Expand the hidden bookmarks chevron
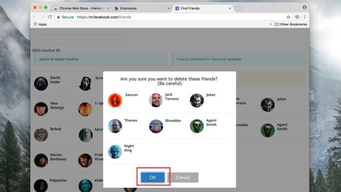This screenshot has width=341, height=192. tap(271, 24)
